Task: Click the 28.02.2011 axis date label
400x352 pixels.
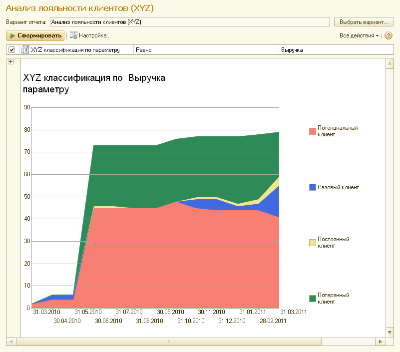Action: click(x=273, y=321)
